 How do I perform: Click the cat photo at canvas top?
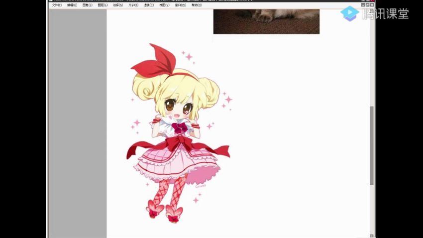coord(266,21)
